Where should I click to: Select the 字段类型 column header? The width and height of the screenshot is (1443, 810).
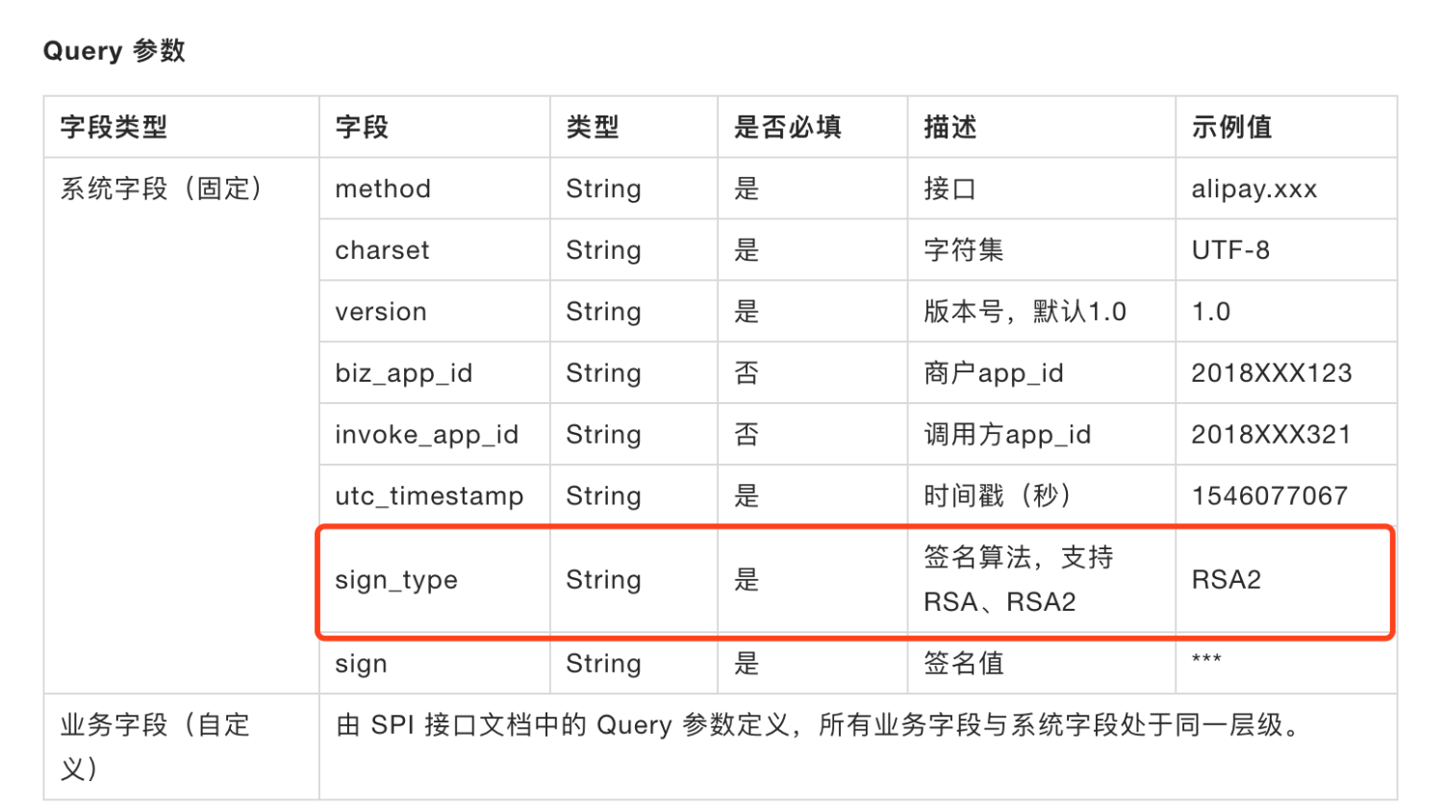coord(114,127)
